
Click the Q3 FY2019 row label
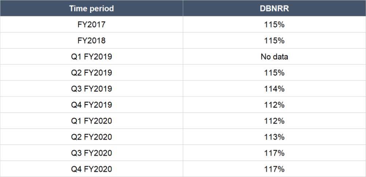click(91, 89)
